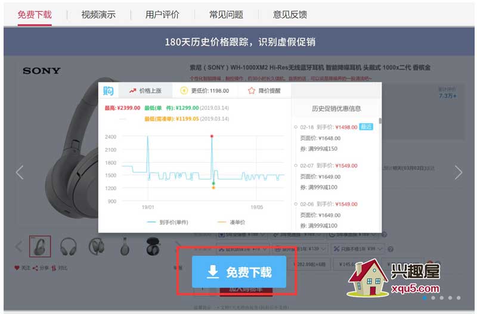Grab the promotion history scrollbar
Viewport: 477px width, 314px height.
pos(380,121)
